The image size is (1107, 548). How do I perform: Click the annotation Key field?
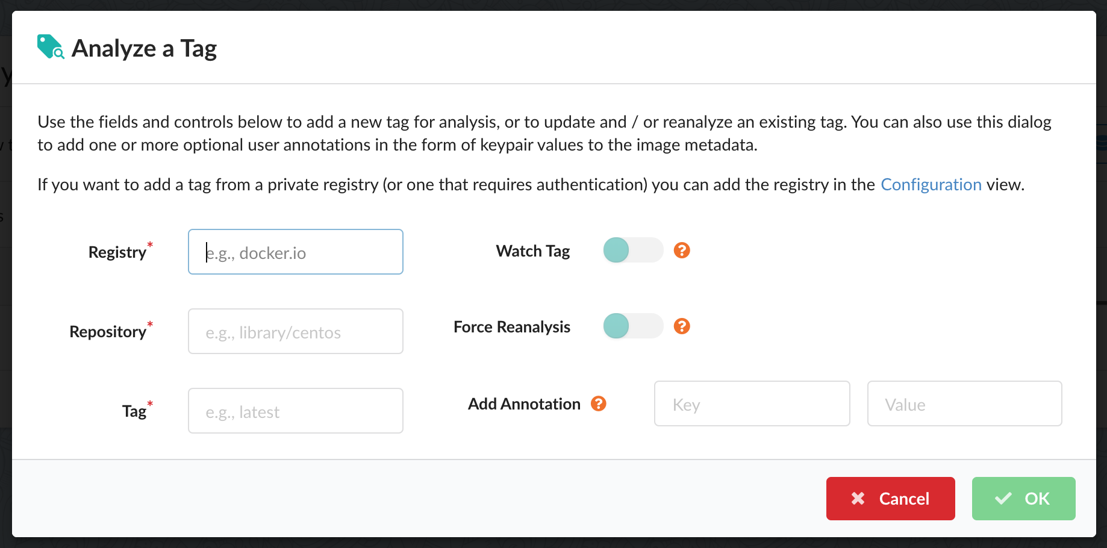point(752,404)
